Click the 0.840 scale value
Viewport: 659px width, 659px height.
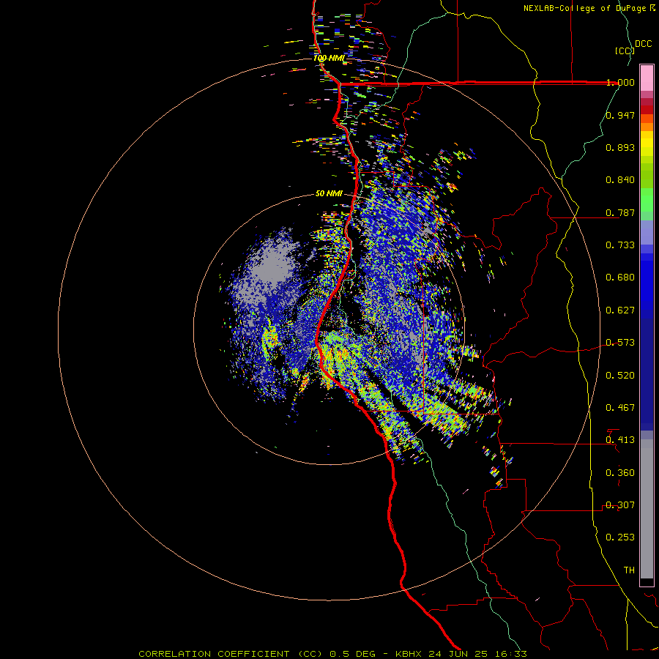click(x=620, y=180)
